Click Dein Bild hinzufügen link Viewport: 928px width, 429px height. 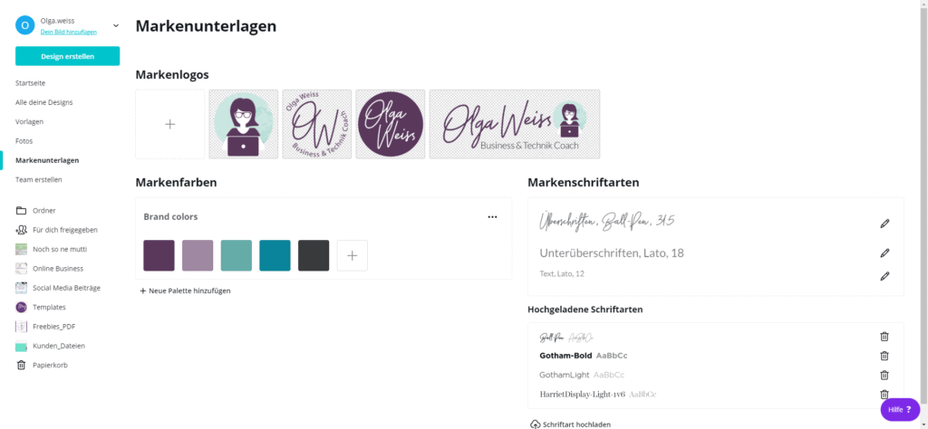(69, 32)
